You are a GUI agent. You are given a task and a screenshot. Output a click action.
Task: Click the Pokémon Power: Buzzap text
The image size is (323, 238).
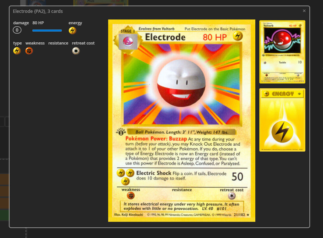tap(156, 139)
